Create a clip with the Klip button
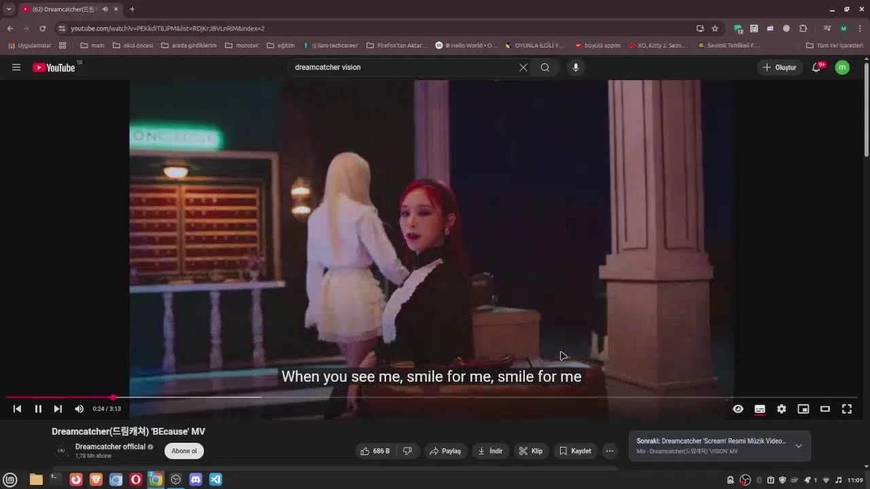 (x=531, y=451)
